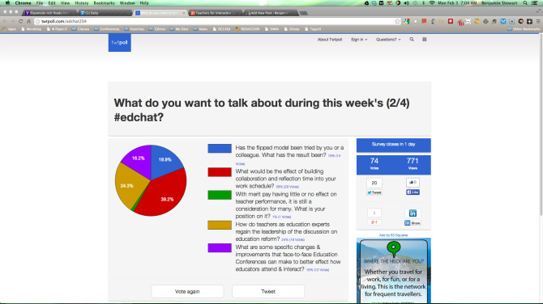Switch to the Add New Post tab
The height and width of the screenshot is (304, 543).
click(x=270, y=13)
